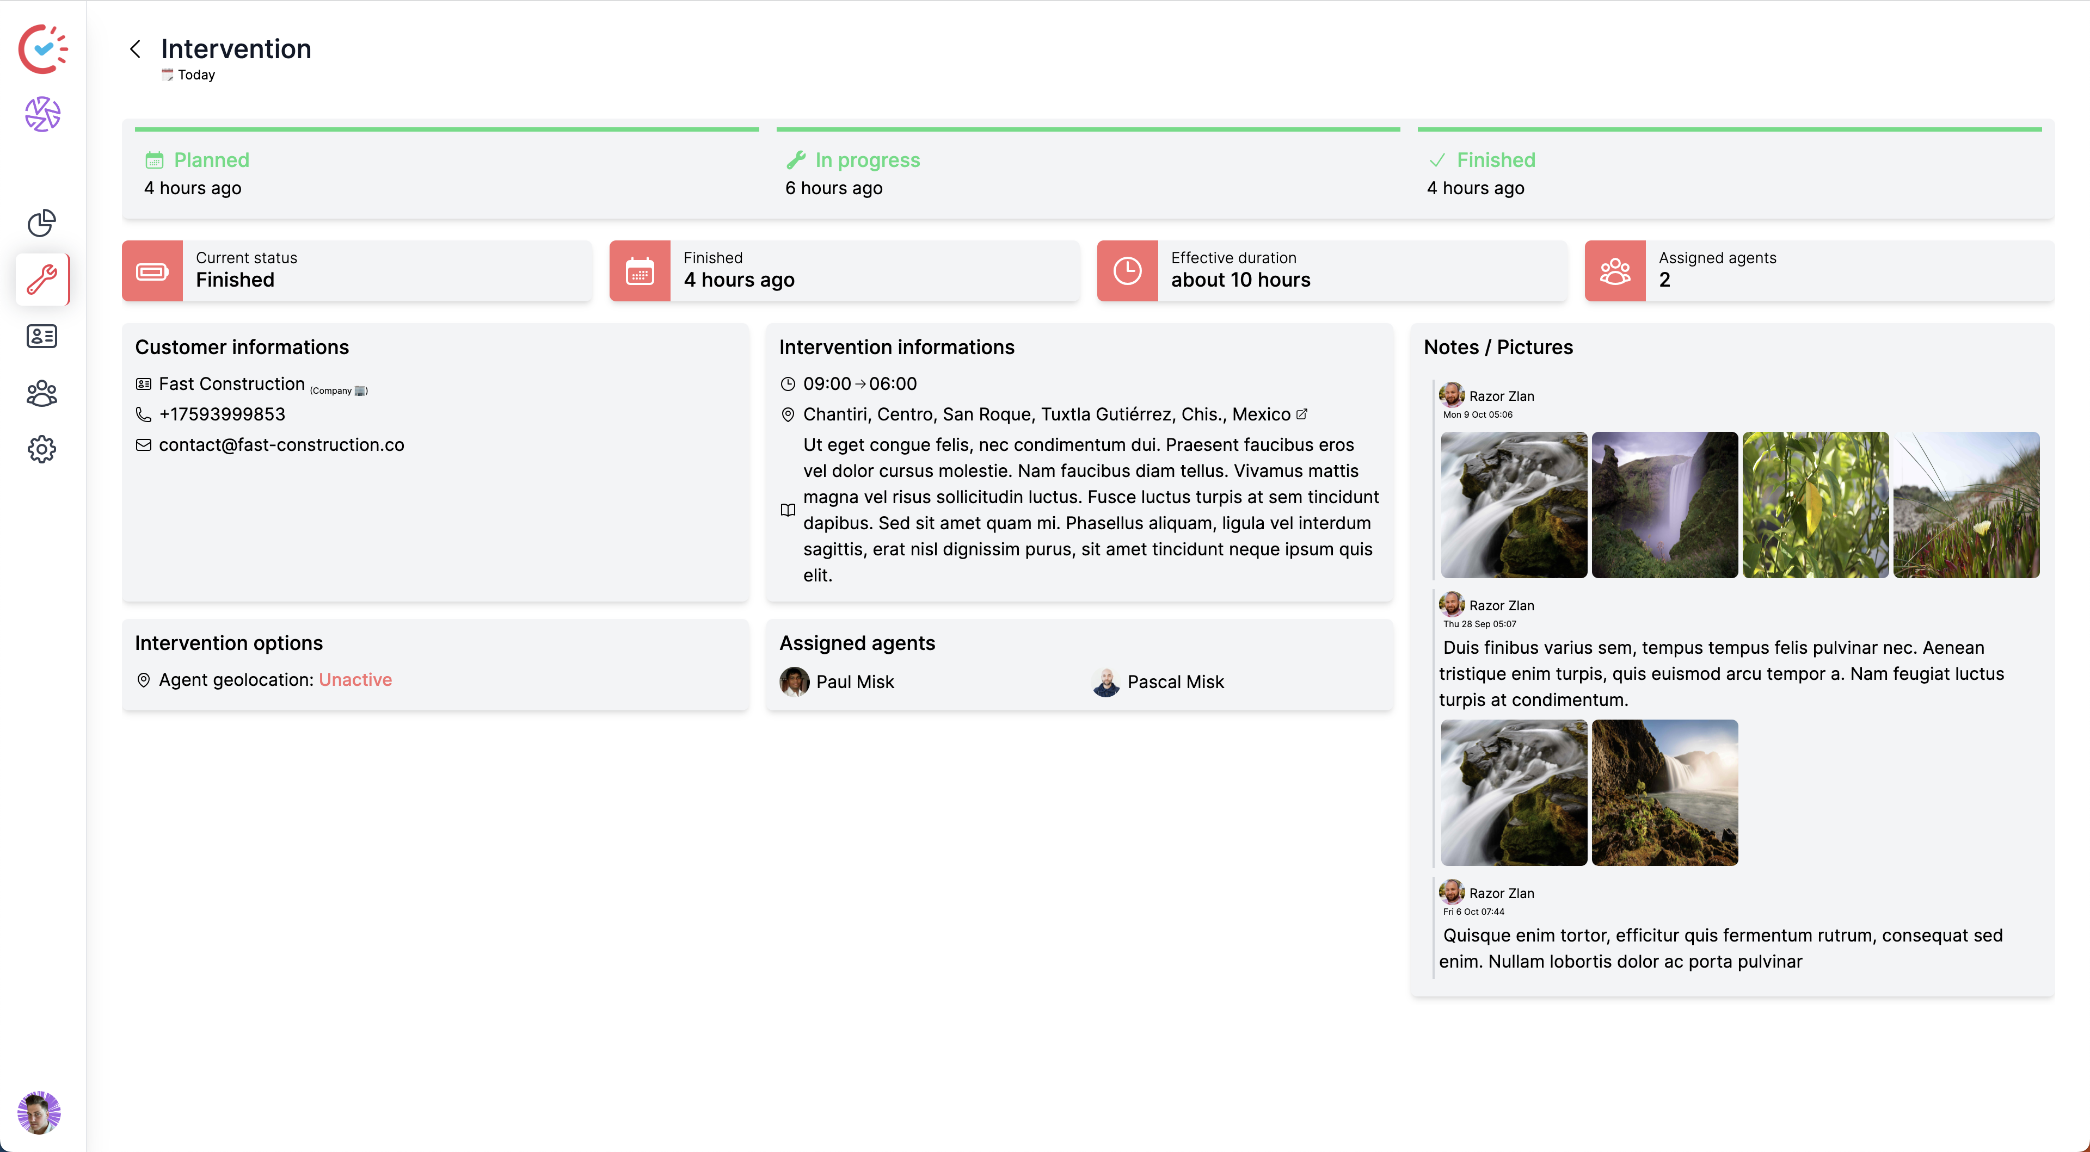Click the user profile avatar at sidebar bottom
The image size is (2090, 1152).
39,1112
